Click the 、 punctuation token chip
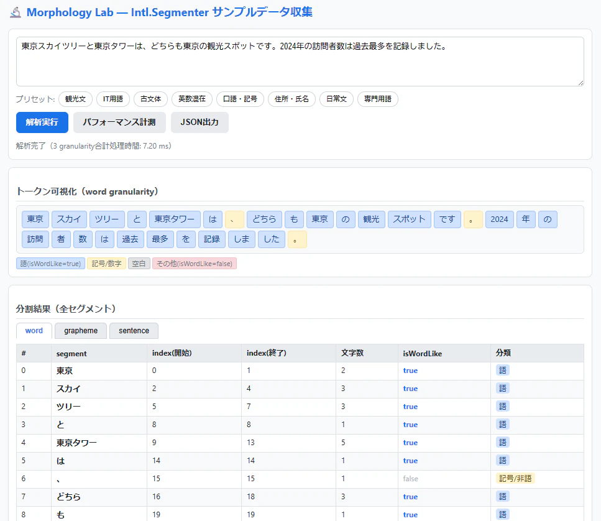Screen dimensions: 601x521 tap(234, 219)
